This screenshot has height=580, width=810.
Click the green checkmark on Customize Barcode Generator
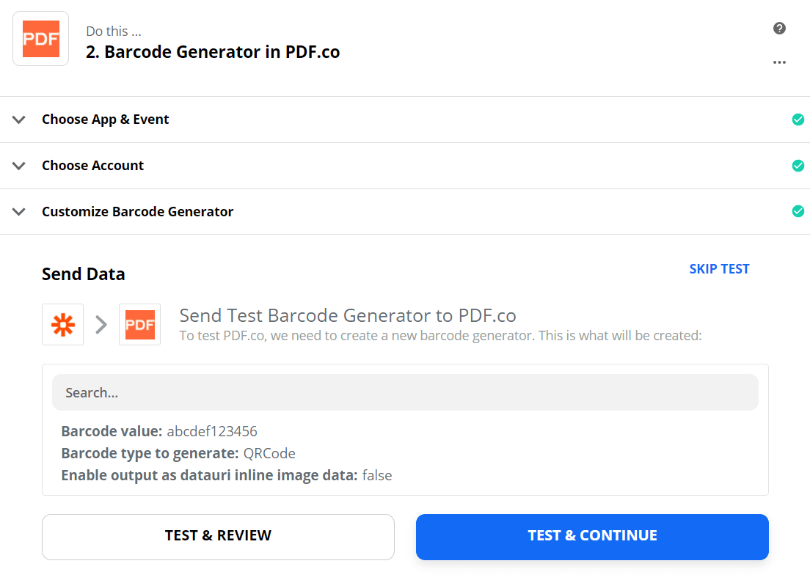coord(798,211)
